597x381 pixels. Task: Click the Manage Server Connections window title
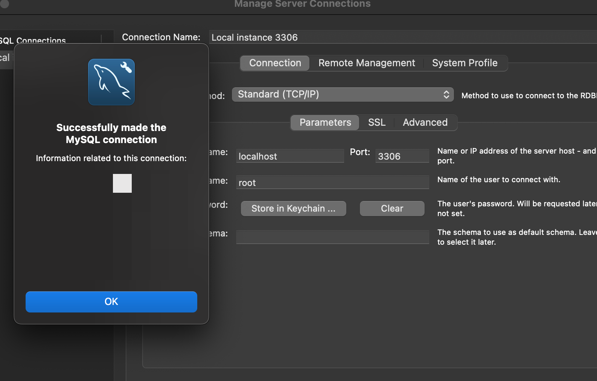point(302,4)
